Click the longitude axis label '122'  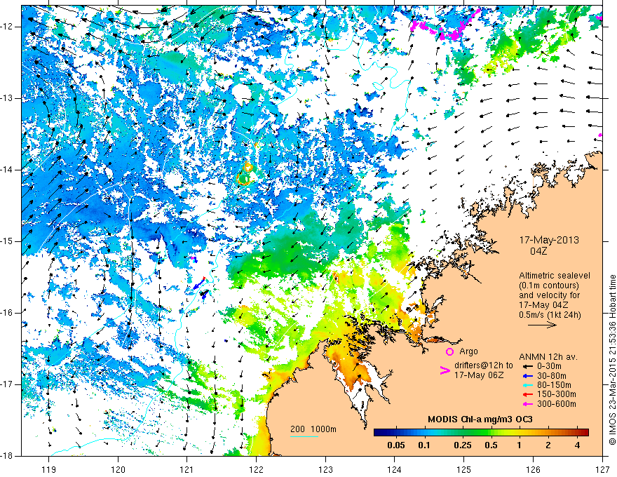[x=256, y=469]
